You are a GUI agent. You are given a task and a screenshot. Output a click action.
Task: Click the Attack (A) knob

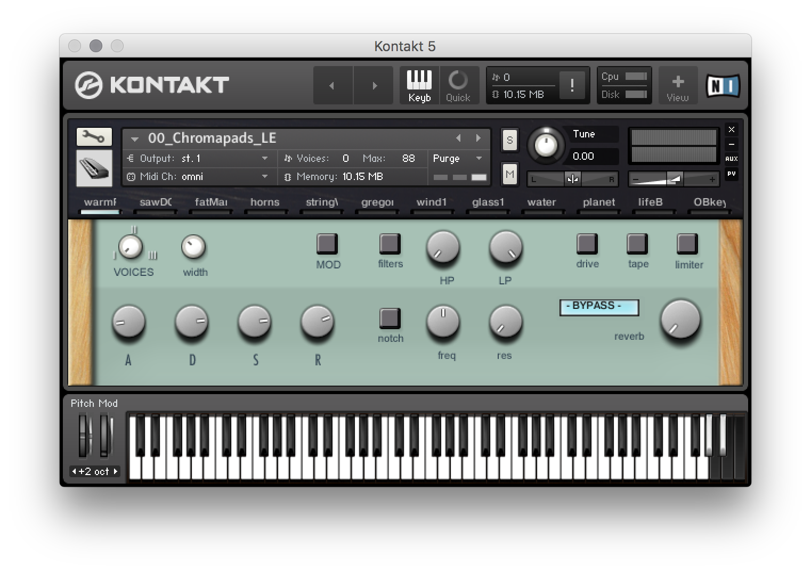click(x=128, y=322)
